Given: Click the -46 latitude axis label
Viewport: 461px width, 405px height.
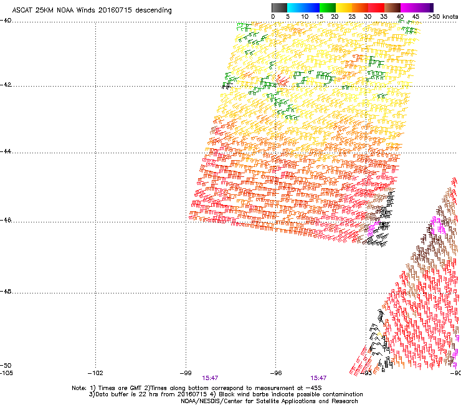Looking at the screenshot, I should click(6, 221).
